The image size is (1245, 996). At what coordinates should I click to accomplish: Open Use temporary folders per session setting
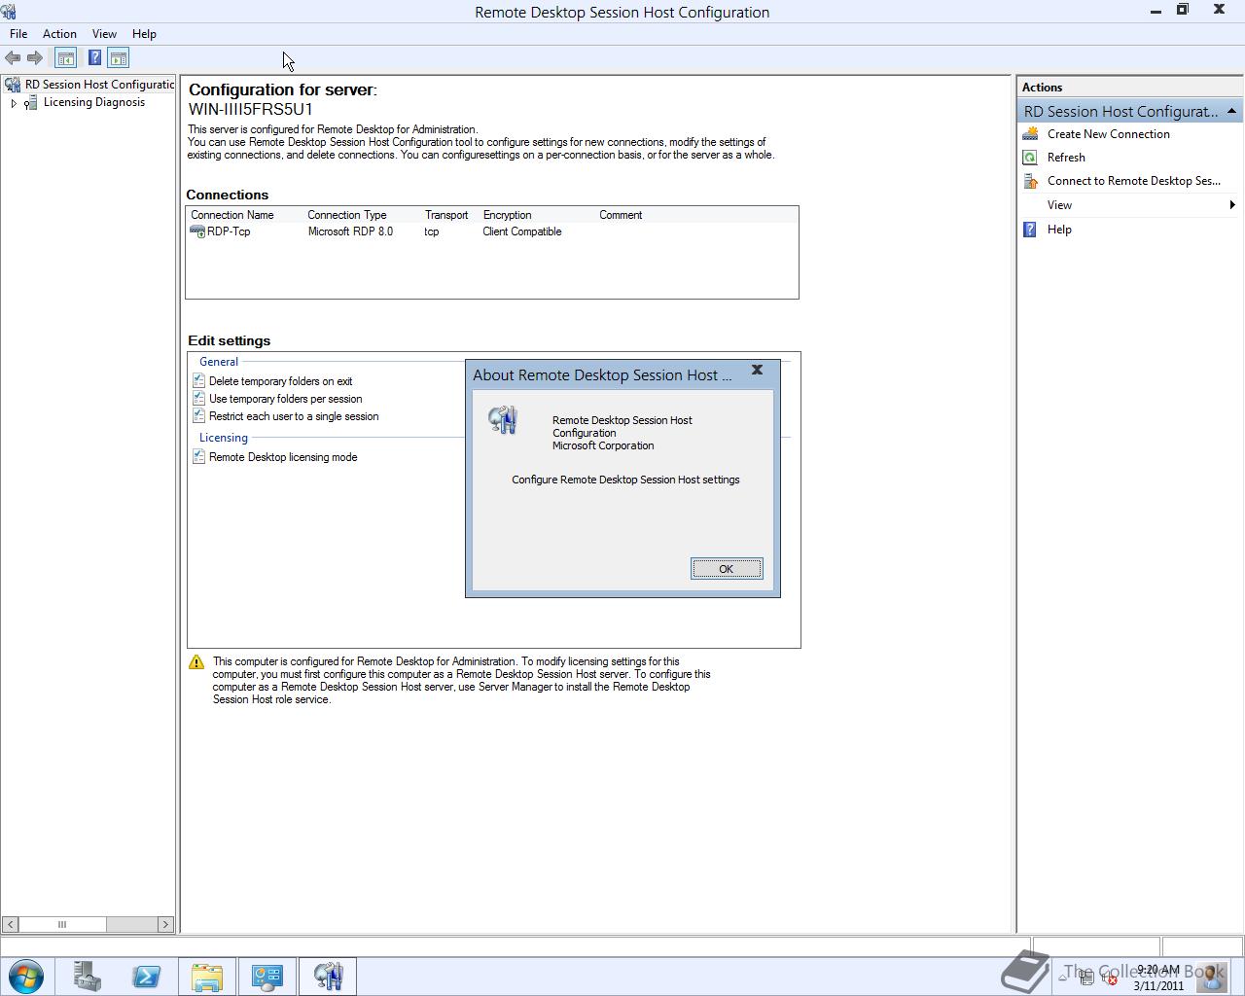point(285,399)
